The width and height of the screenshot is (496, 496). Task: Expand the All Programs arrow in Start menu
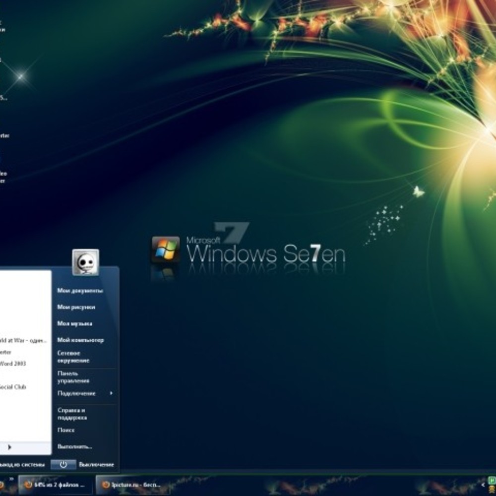tap(9, 447)
